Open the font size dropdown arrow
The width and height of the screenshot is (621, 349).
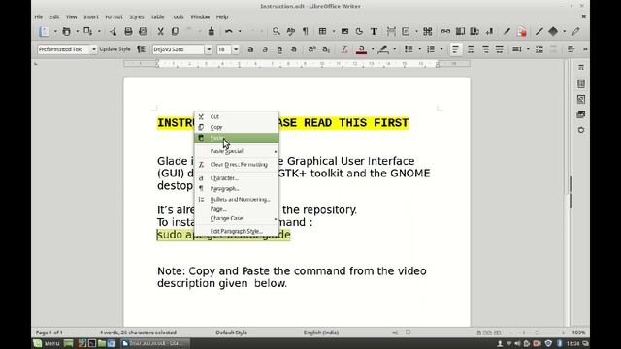point(236,49)
